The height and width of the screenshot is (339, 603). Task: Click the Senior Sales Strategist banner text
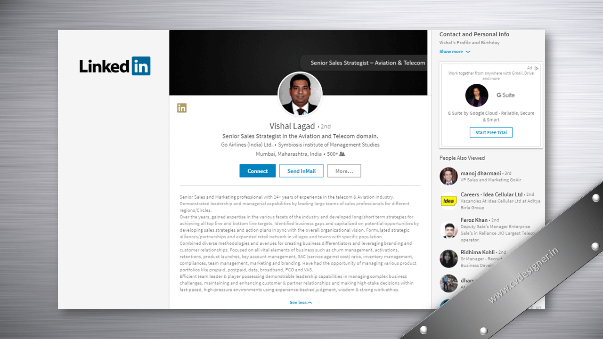[368, 63]
